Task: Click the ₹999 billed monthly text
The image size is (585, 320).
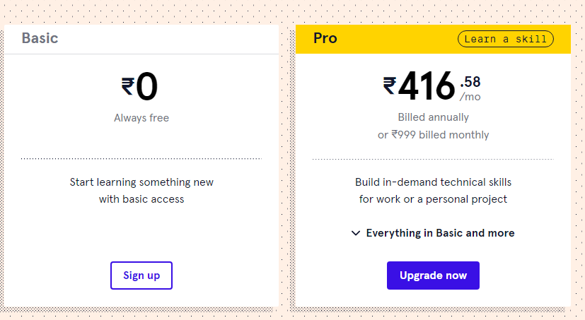Action: click(433, 135)
